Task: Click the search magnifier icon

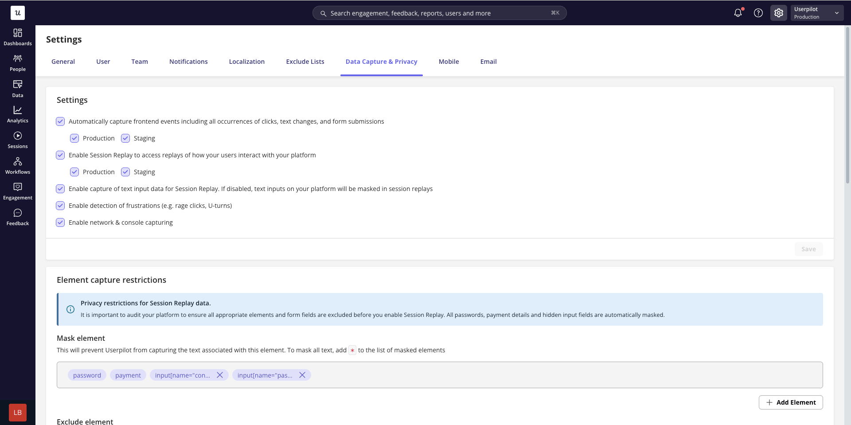Action: click(x=324, y=13)
